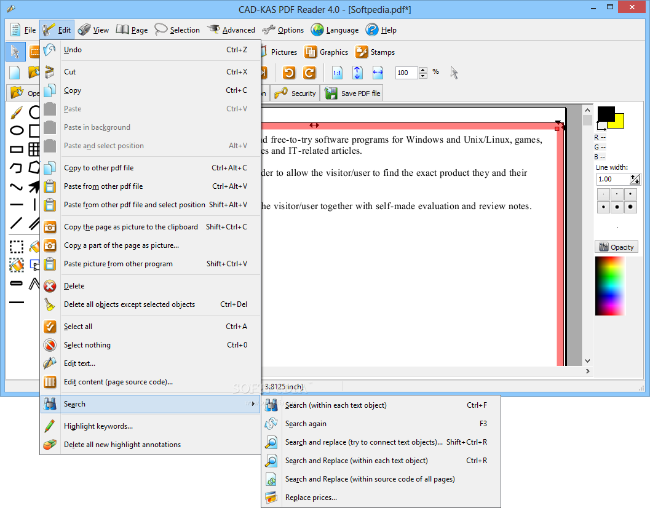Viewport: 650px width, 508px height.
Task: Click the pointer icon beside zoom percent
Action: click(454, 73)
